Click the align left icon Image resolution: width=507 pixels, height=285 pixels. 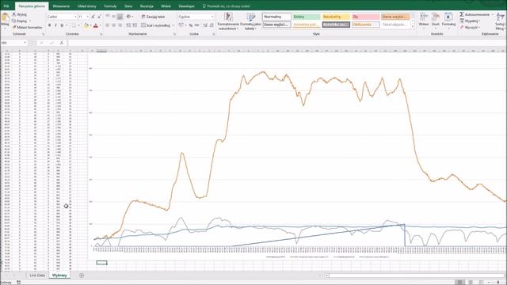pos(108,25)
